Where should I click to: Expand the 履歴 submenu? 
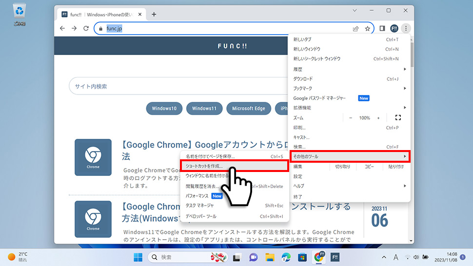point(349,69)
